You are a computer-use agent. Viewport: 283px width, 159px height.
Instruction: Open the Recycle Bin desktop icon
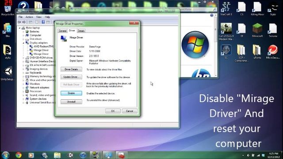click(8, 8)
